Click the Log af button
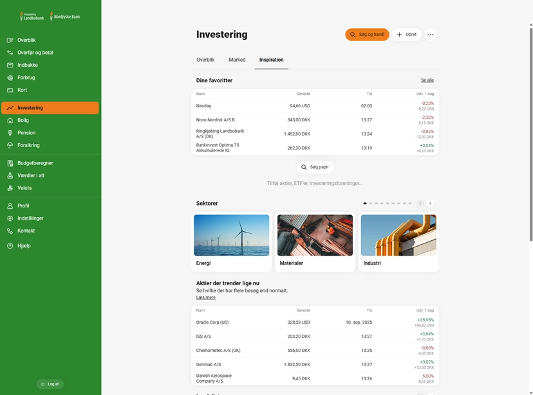 (x=50, y=384)
